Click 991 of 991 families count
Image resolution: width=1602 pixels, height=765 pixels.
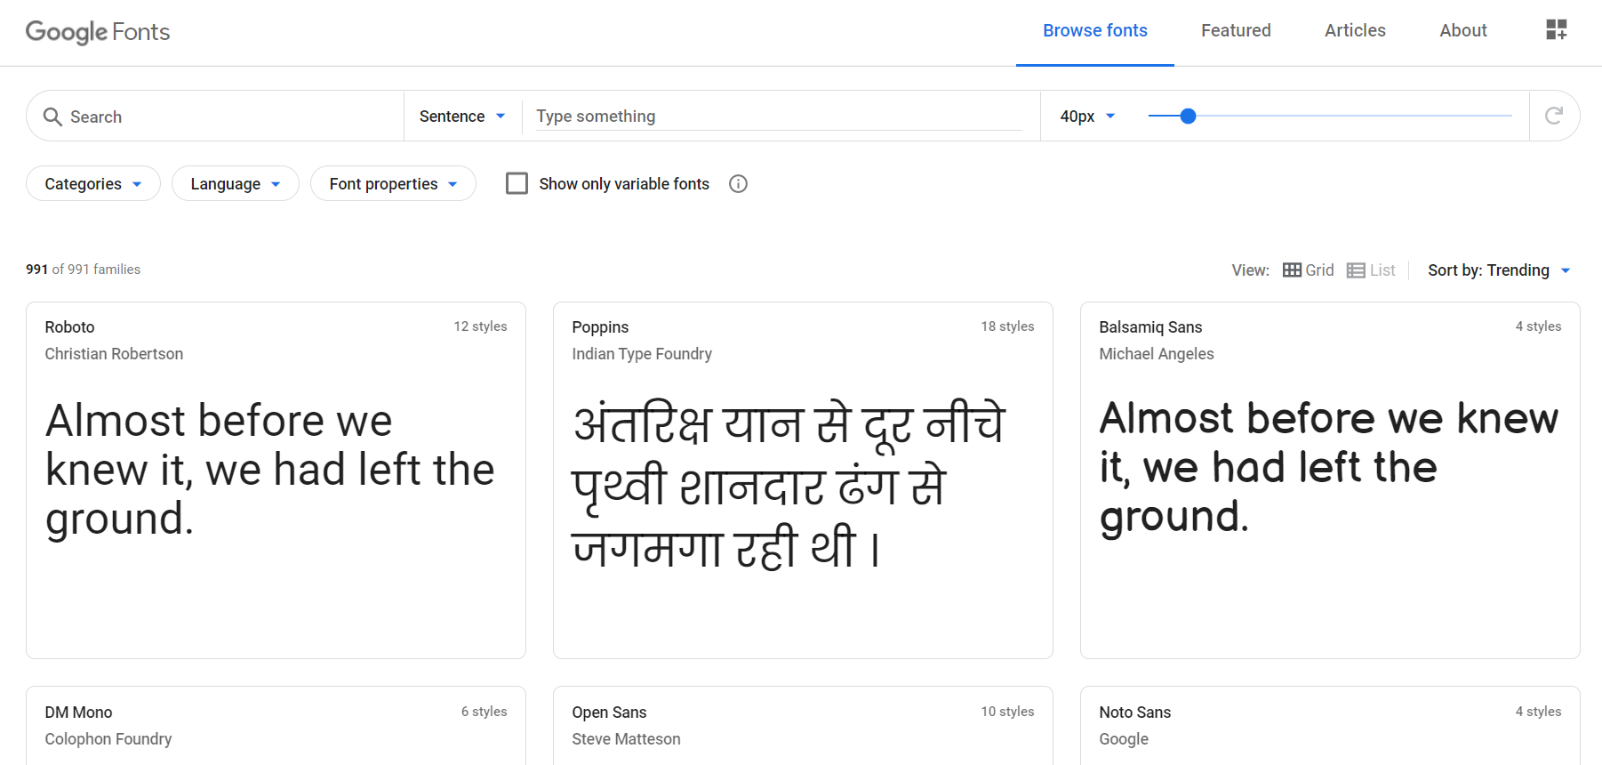[x=83, y=270]
